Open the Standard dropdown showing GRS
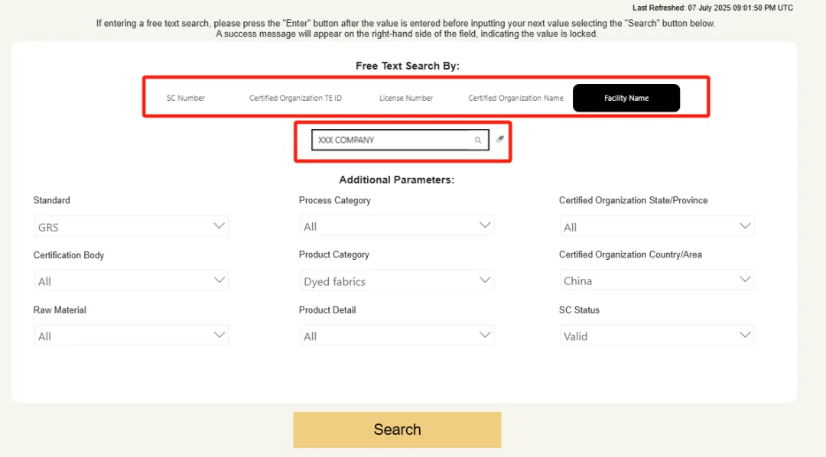826x457 pixels. pos(132,226)
